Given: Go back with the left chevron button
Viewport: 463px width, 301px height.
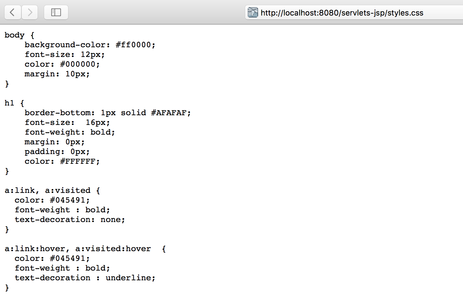Looking at the screenshot, I should (13, 12).
